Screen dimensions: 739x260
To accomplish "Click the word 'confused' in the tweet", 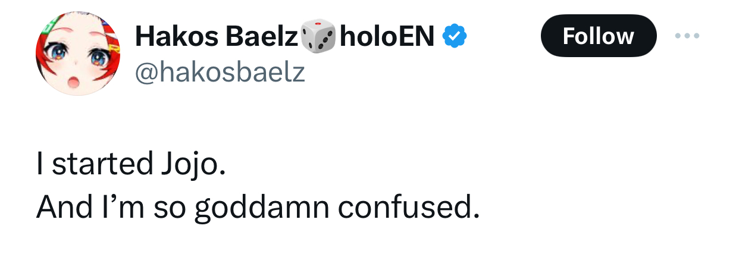I will click(x=409, y=206).
